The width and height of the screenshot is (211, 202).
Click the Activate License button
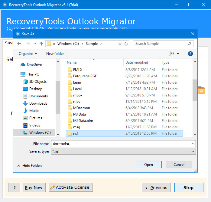point(71,187)
